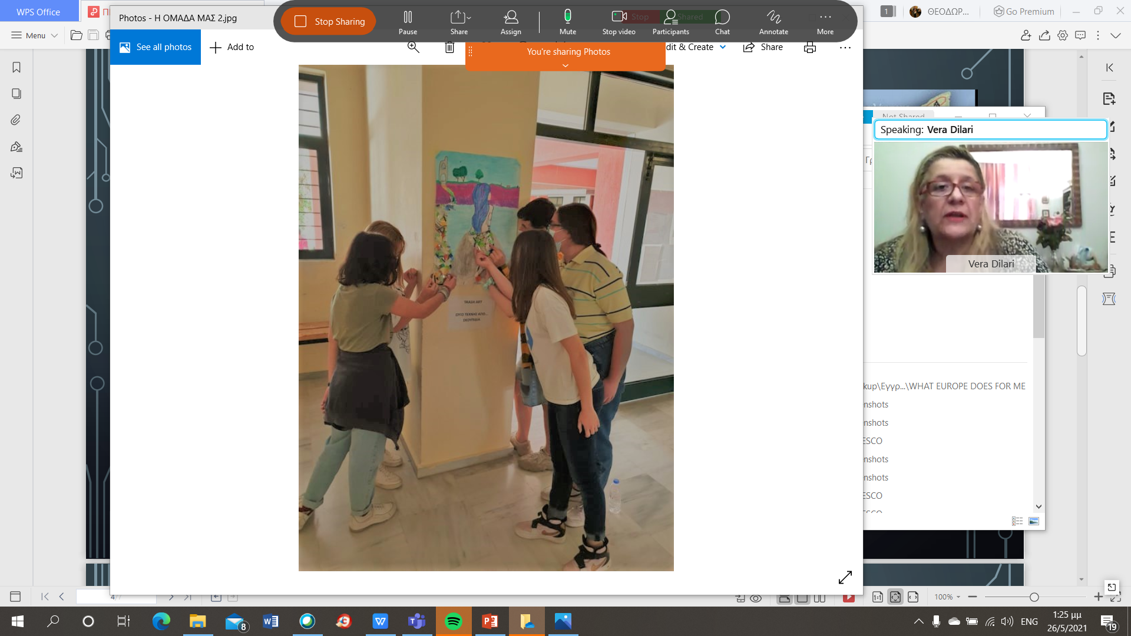Expand the You're sharing Photos chevron
Viewport: 1131px width, 636px height.
[x=565, y=65]
